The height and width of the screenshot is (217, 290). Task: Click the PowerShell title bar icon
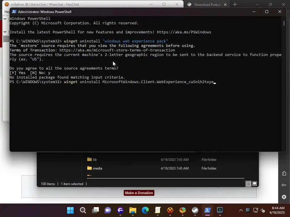pyautogui.click(x=14, y=12)
